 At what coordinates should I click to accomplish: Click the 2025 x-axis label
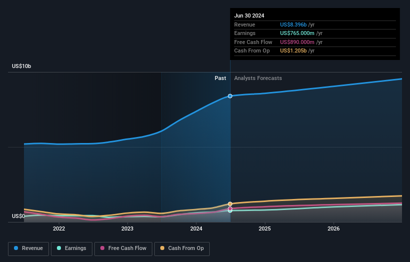click(265, 229)
